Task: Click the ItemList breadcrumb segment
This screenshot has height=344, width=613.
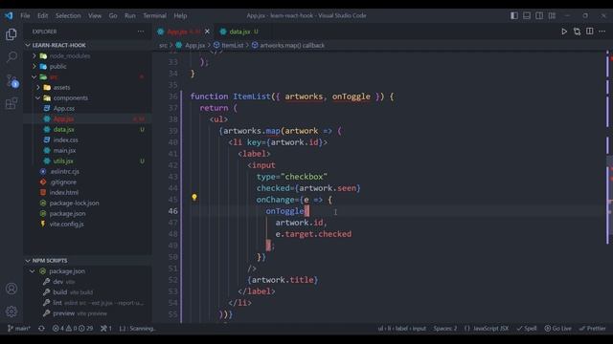Action: tap(229, 45)
